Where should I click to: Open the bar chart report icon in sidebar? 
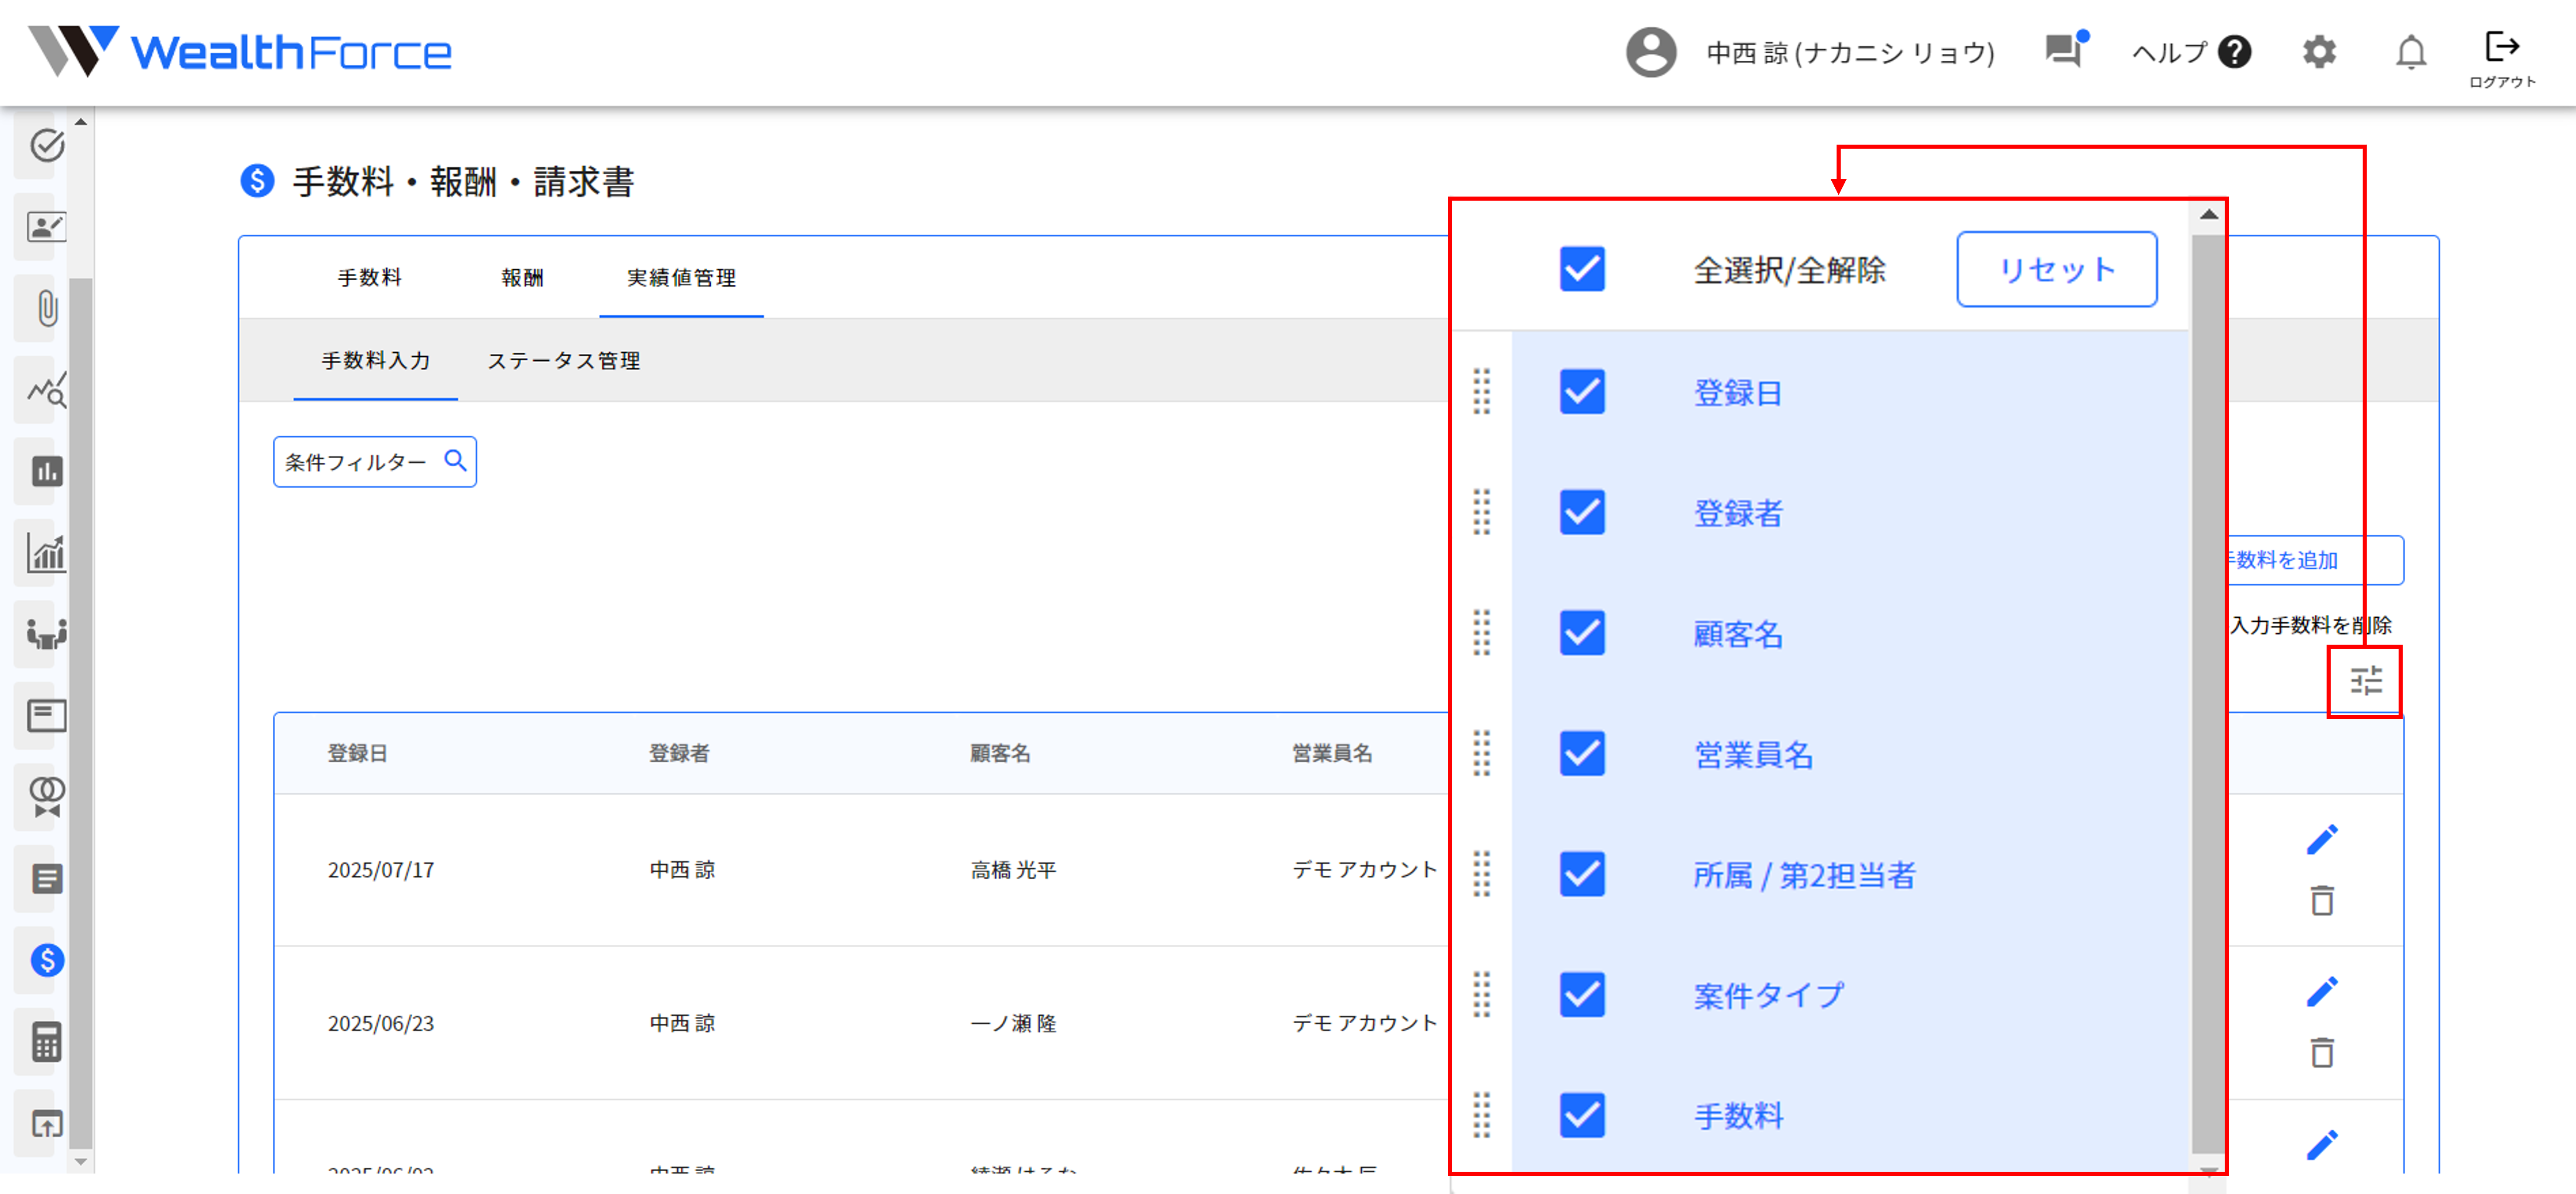pos(46,470)
